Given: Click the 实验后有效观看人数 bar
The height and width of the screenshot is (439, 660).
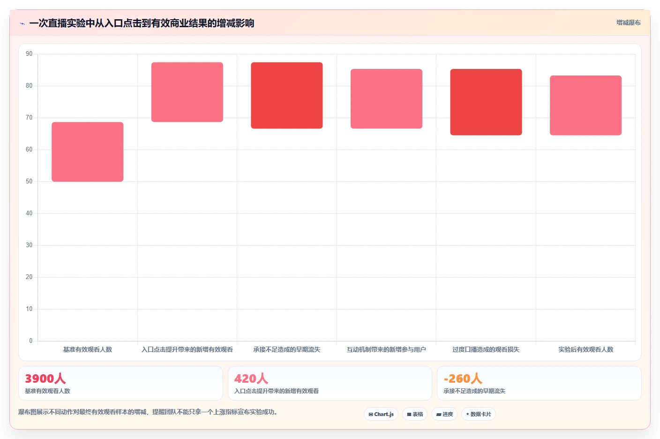Looking at the screenshot, I should pyautogui.click(x=585, y=106).
